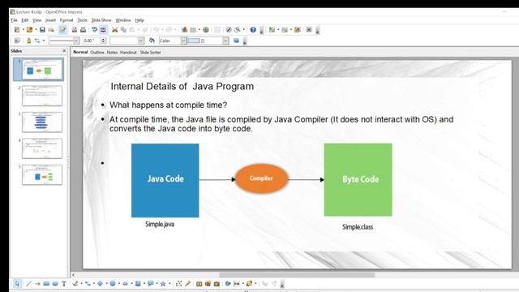Save the presentation with the floppy icon
This screenshot has height=292, width=519.
tap(42, 30)
